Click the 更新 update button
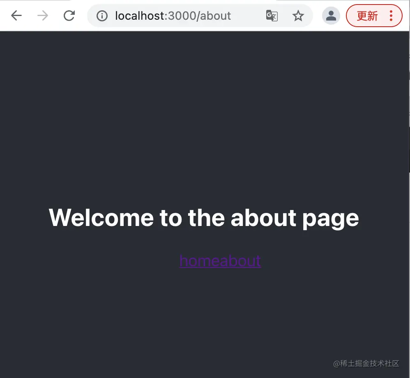The image size is (410, 378). 367,16
